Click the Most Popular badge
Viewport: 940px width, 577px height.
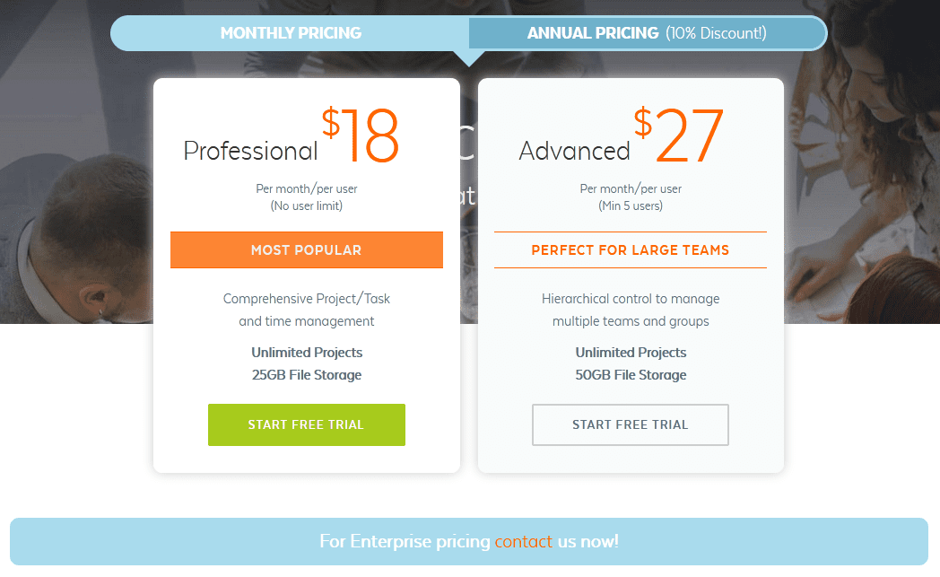[306, 249]
